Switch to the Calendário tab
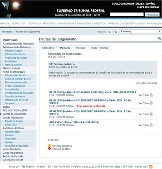162x169 pixels. pyautogui.click(x=48, y=48)
